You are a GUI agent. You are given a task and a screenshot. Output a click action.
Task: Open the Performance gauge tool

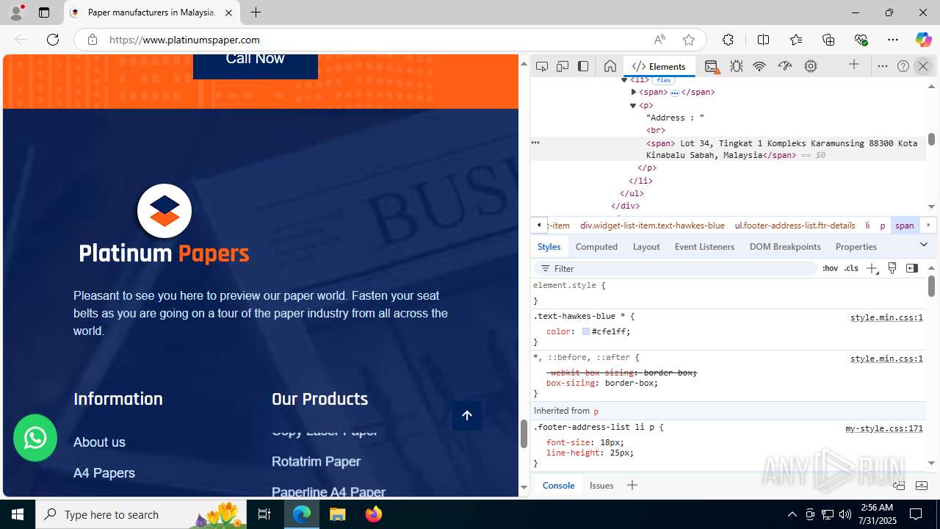tap(785, 66)
